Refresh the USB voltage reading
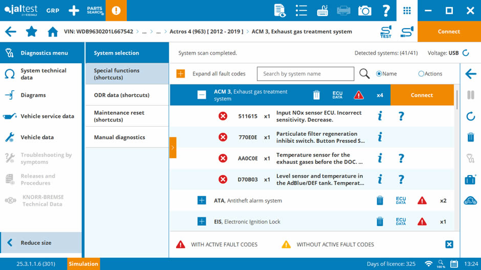Viewport: 481px width, 270px height. [x=466, y=53]
